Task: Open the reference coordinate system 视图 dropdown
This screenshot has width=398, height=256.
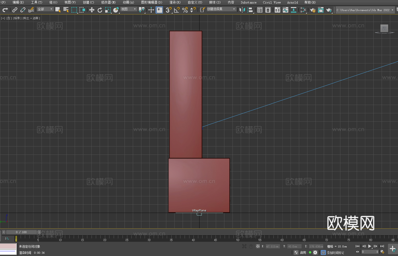Action: click(x=129, y=9)
